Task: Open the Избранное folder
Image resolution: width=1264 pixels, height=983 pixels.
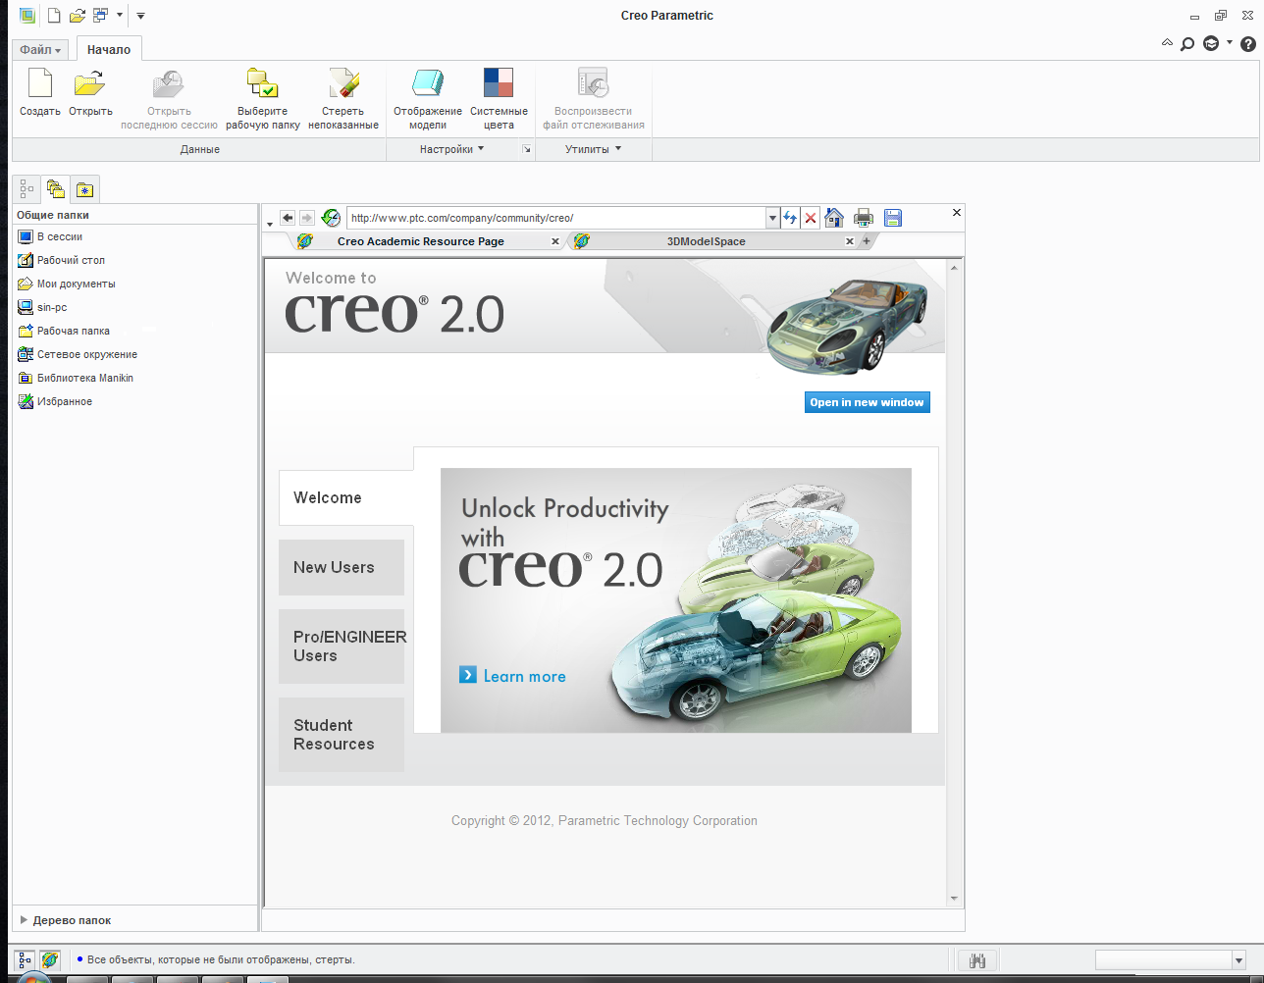Action: (55, 401)
